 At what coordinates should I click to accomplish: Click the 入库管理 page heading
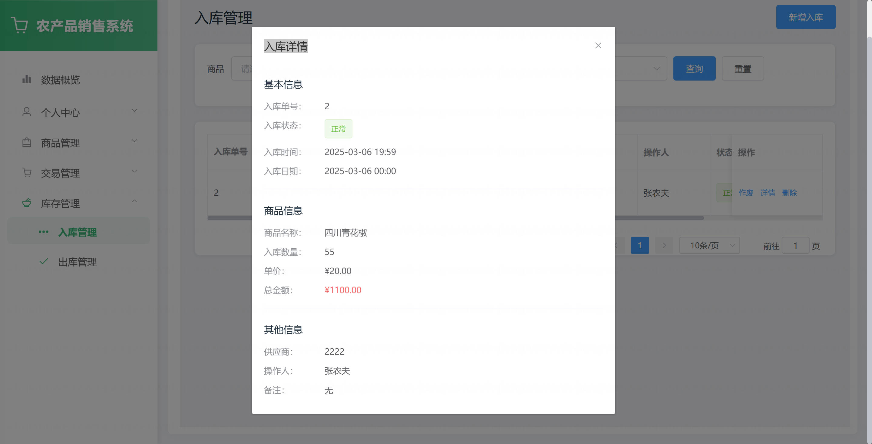point(223,18)
